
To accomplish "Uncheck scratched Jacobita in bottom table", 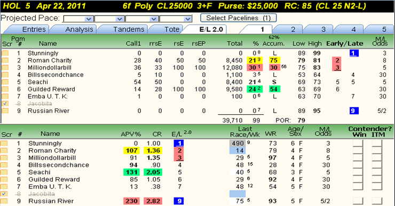I will 4,194.
